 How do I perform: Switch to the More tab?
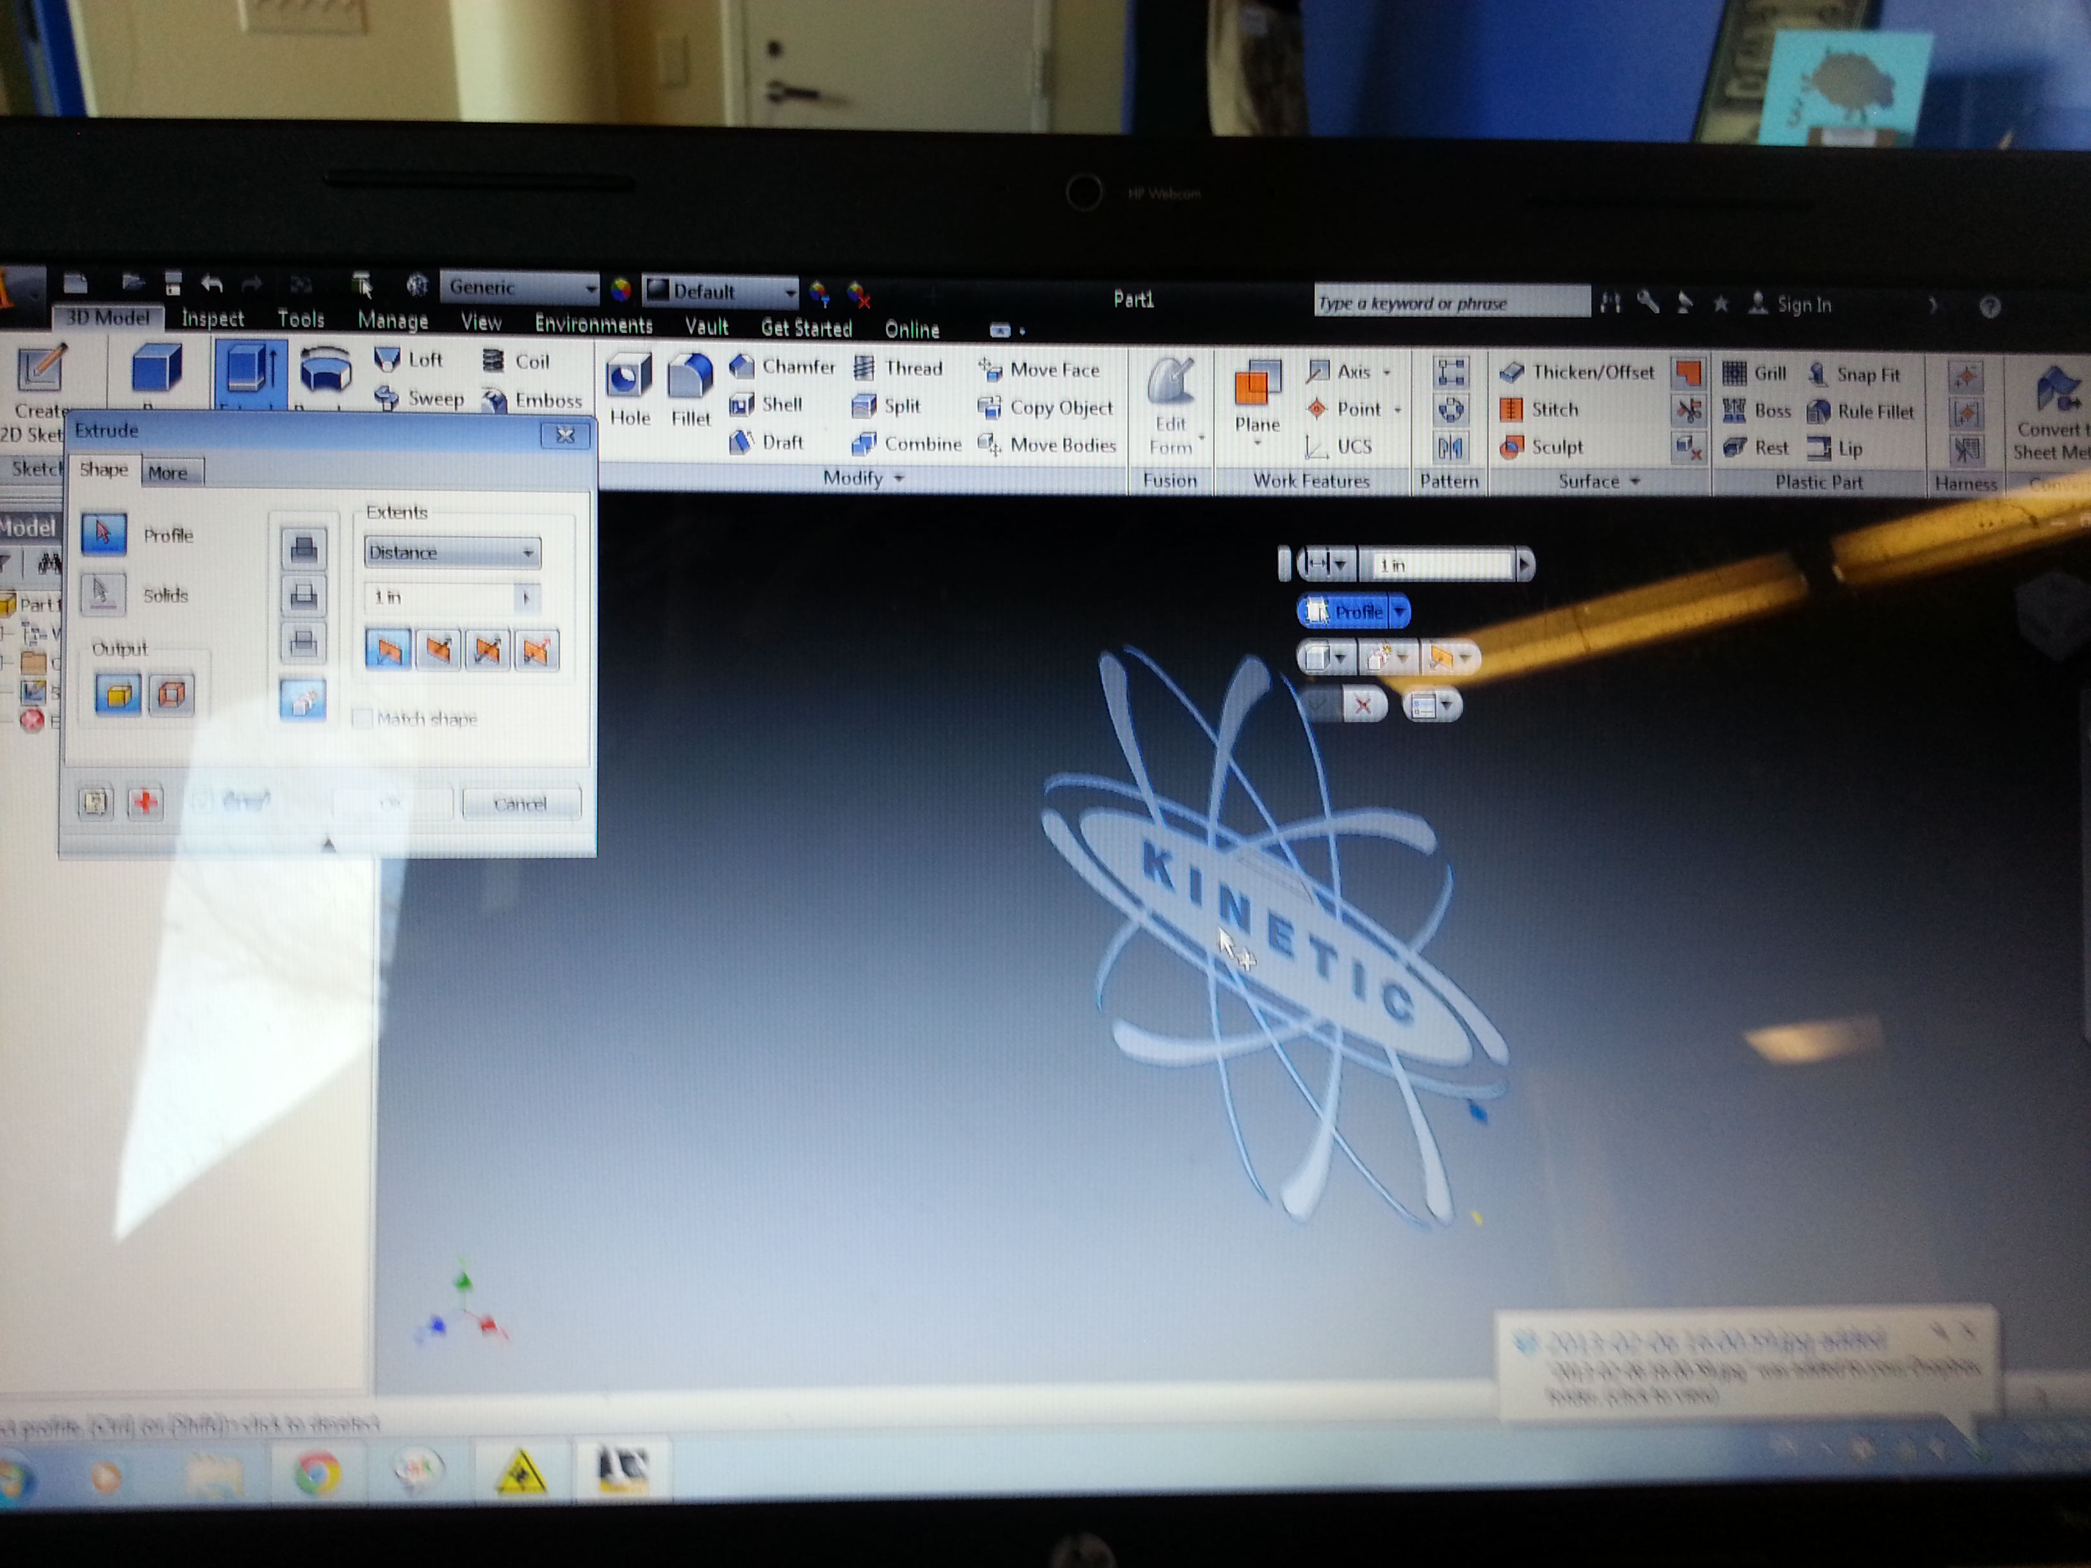167,473
